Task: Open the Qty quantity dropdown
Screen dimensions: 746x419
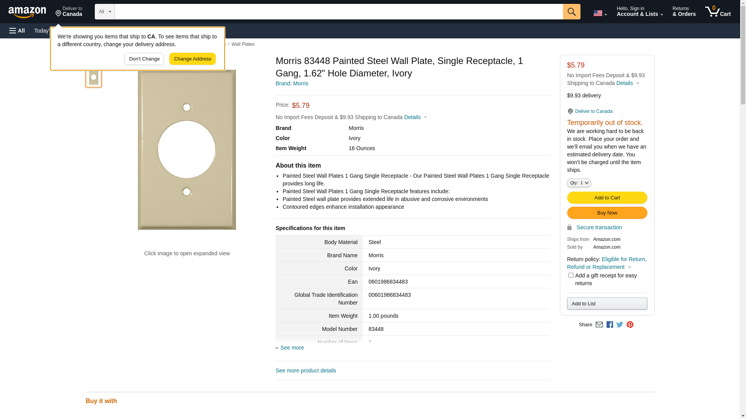Action: (x=579, y=183)
